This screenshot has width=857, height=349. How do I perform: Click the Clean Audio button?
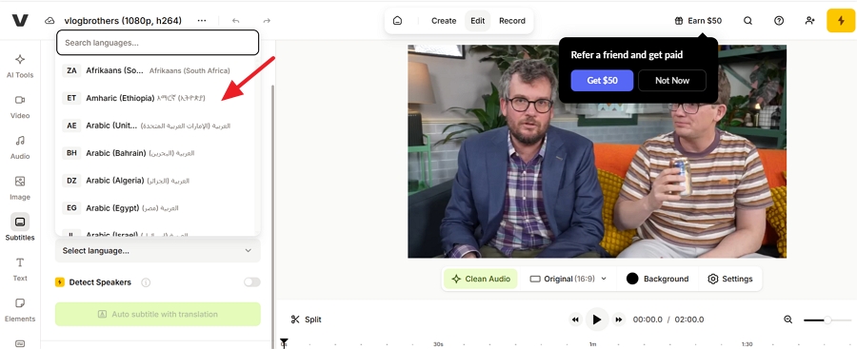pos(481,279)
